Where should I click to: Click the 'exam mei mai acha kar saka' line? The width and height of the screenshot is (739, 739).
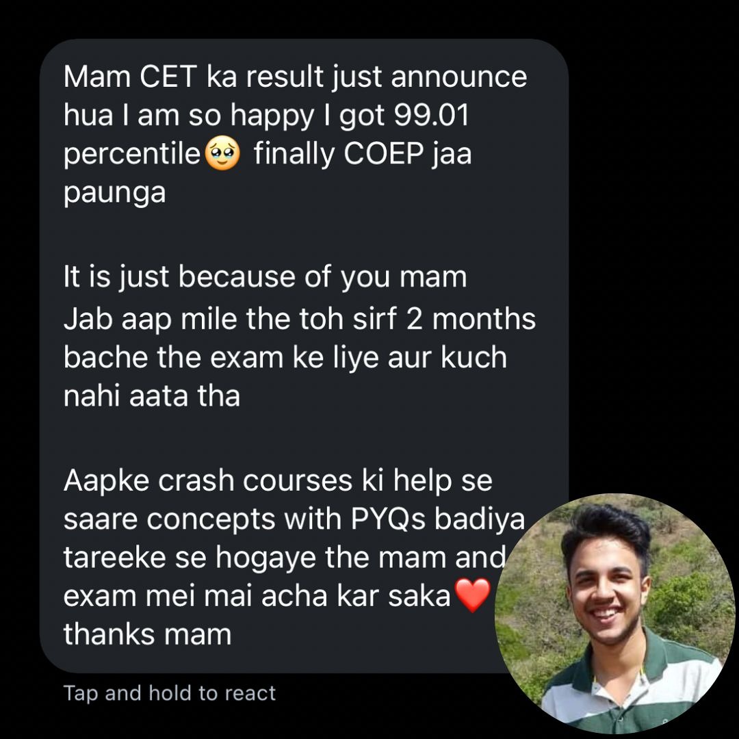click(257, 596)
